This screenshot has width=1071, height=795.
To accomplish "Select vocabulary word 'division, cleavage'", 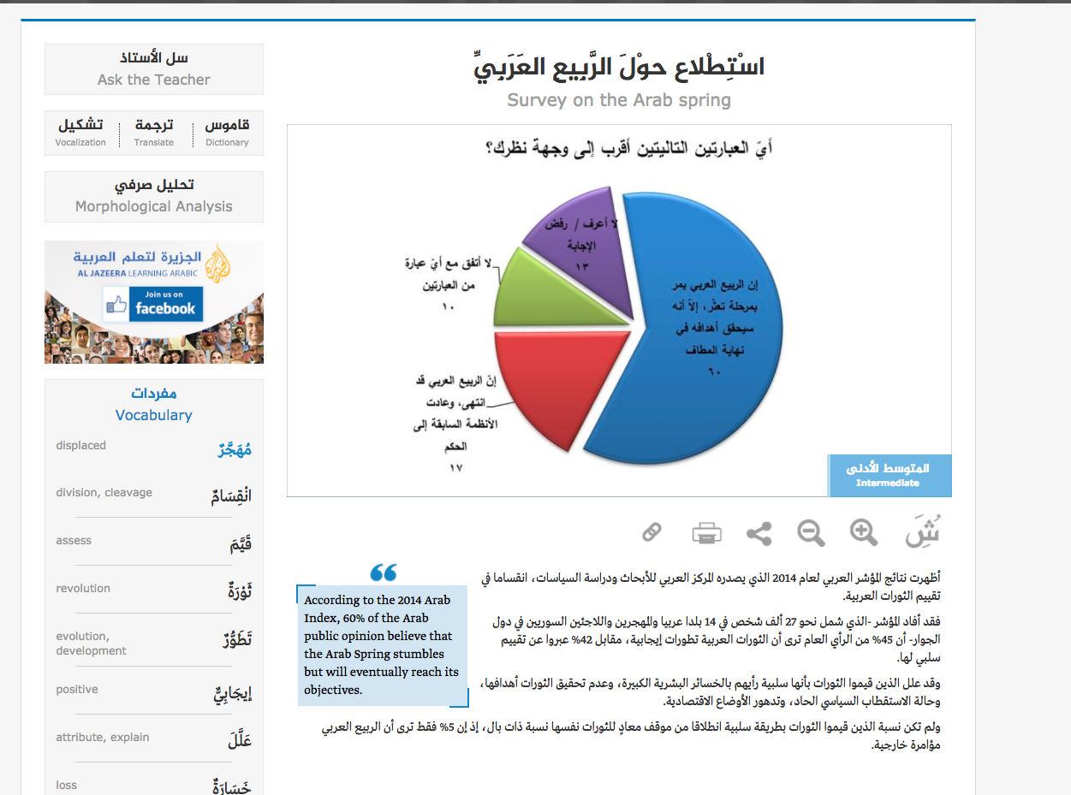I will click(x=104, y=493).
